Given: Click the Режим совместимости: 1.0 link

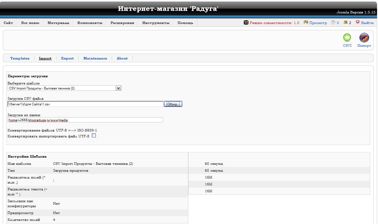Looking at the screenshot, I should point(274,23).
